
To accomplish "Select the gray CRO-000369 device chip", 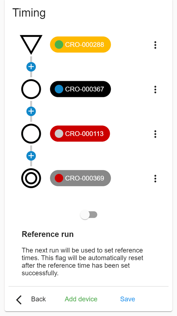I will [x=80, y=178].
